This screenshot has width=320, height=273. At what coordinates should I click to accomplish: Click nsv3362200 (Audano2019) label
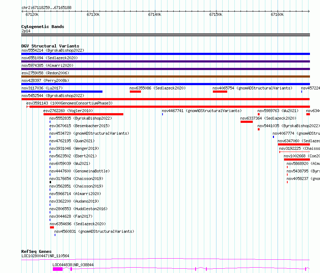74,201
